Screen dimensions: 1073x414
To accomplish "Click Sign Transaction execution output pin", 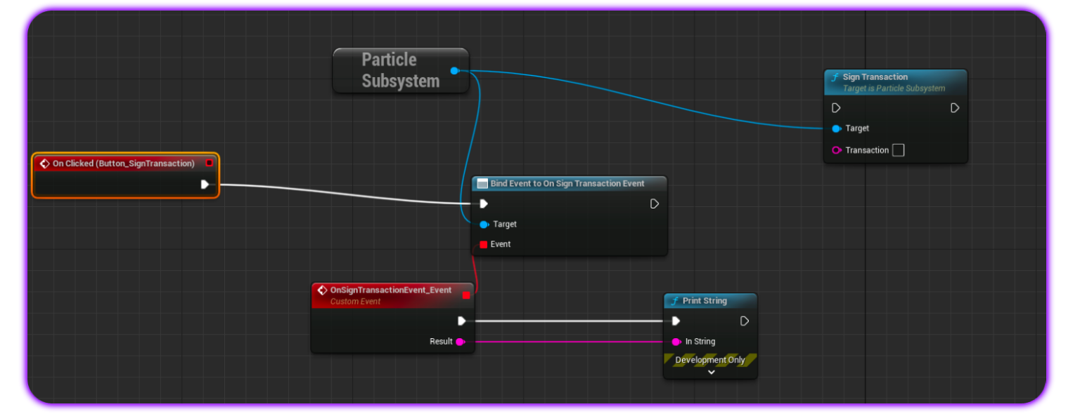I will click(x=955, y=108).
